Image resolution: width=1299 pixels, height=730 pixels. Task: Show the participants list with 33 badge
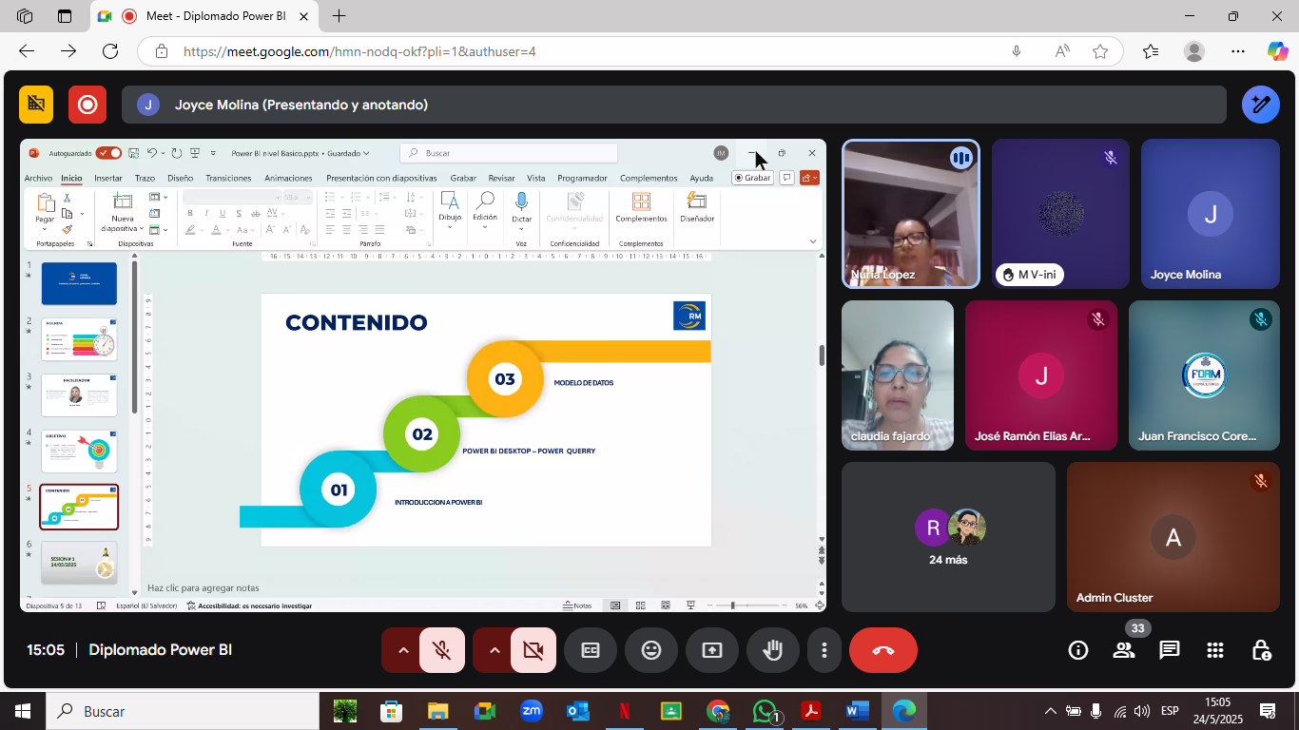tap(1123, 650)
